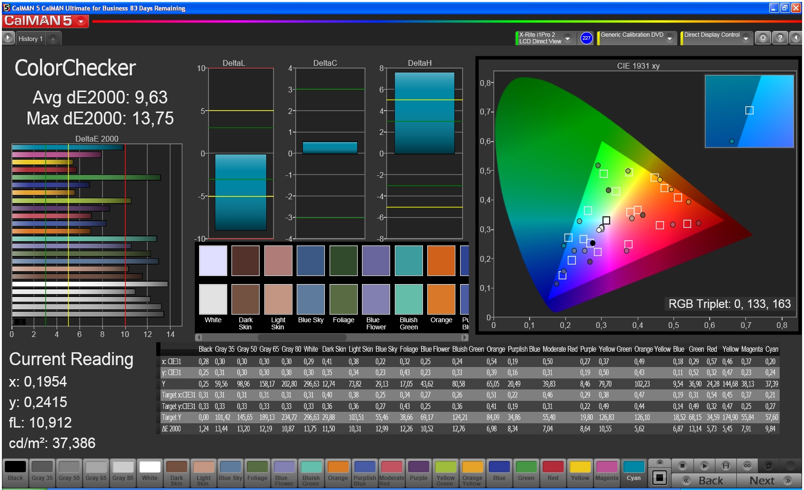Click the DeltaL bar chart
This screenshot has width=804, height=490.
pyautogui.click(x=241, y=153)
